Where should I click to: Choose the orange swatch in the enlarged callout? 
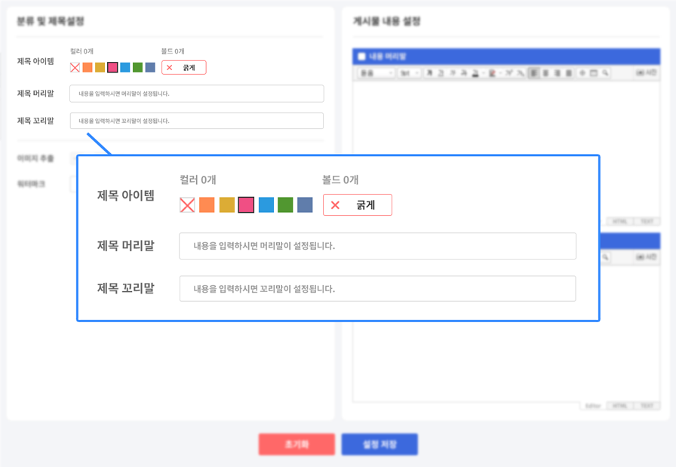207,204
